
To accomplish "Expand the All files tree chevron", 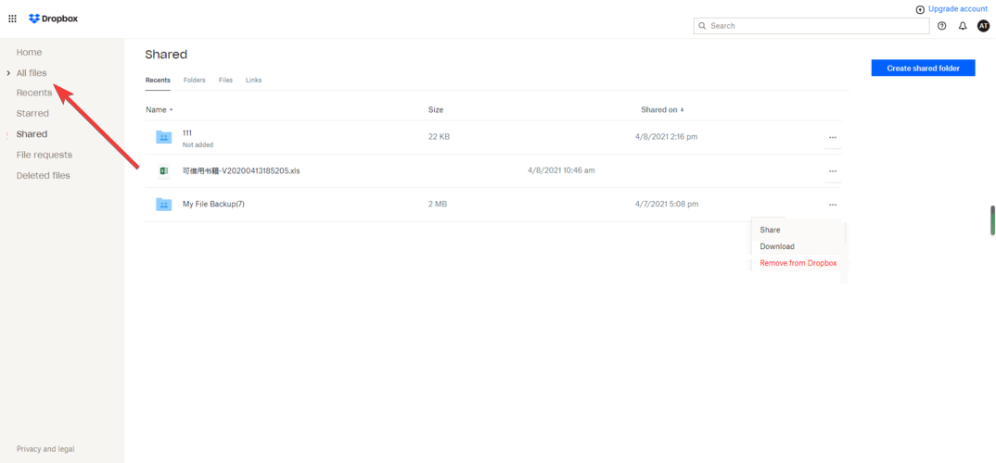I will click(x=8, y=73).
